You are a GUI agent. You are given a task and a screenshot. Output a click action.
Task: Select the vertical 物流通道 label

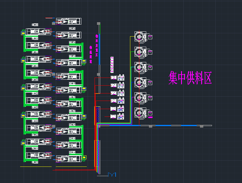coord(91,54)
